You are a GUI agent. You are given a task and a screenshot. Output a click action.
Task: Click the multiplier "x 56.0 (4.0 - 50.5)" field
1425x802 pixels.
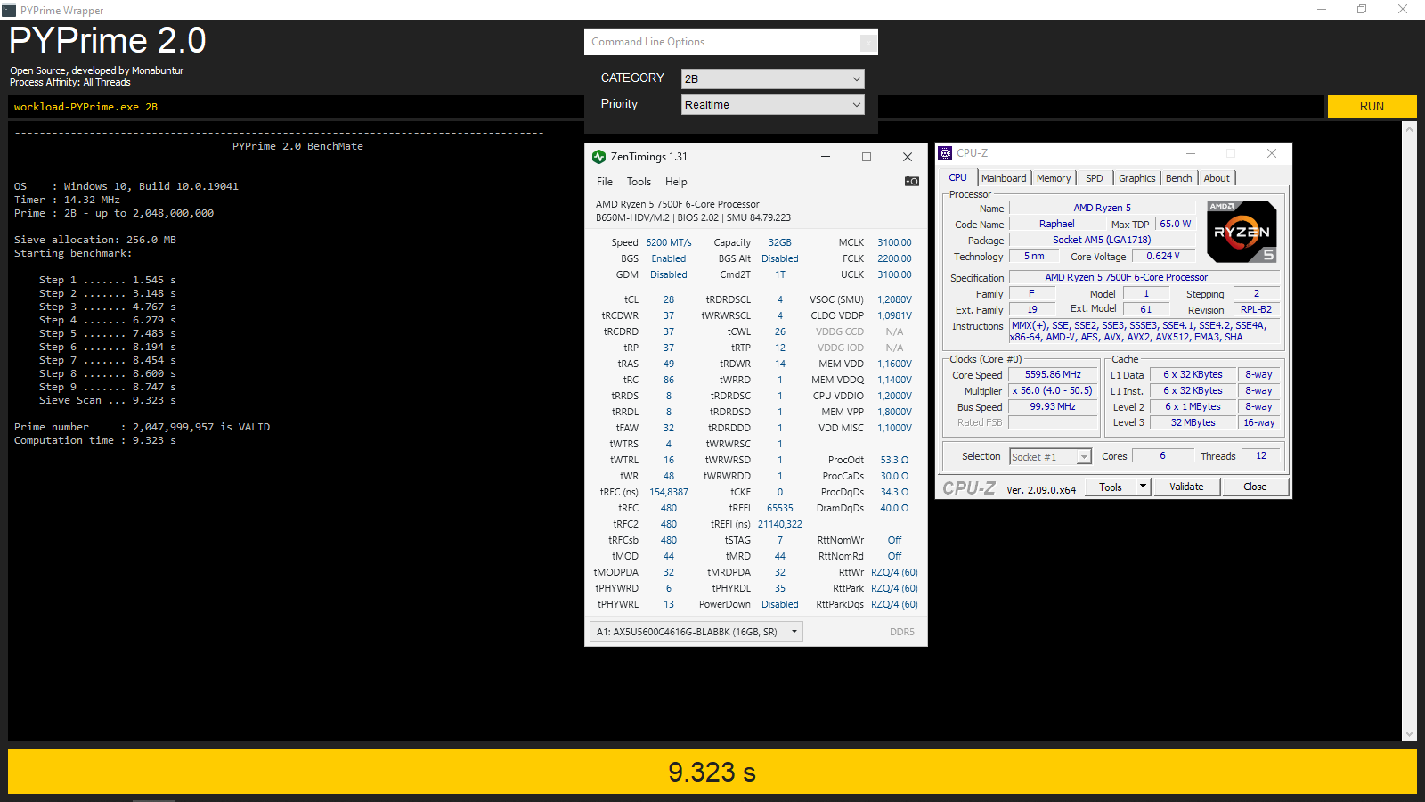[1053, 391]
